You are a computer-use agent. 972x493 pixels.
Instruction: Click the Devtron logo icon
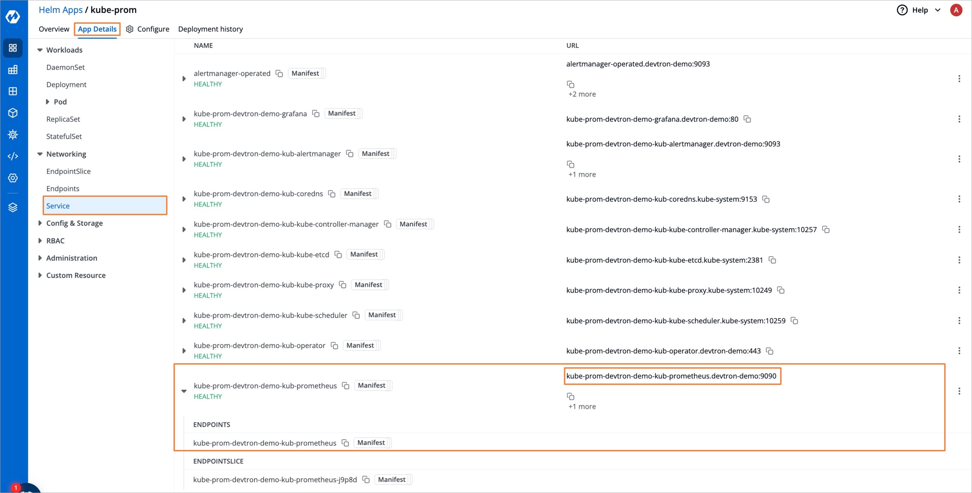click(x=13, y=16)
